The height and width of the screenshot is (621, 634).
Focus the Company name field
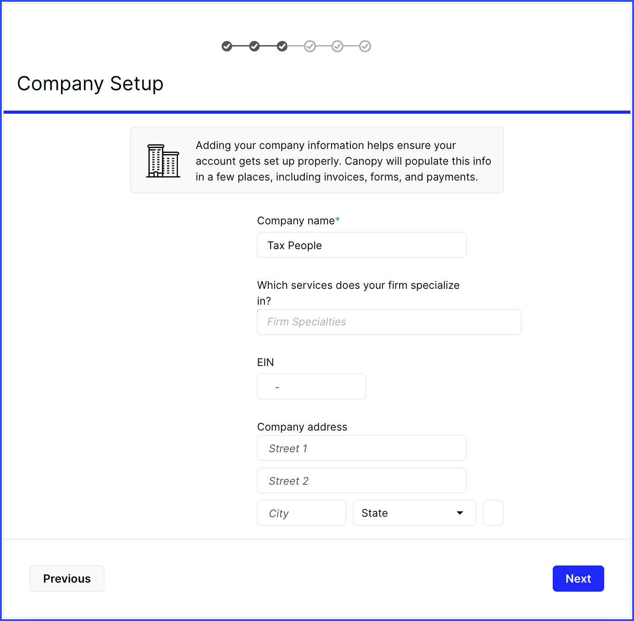point(361,245)
